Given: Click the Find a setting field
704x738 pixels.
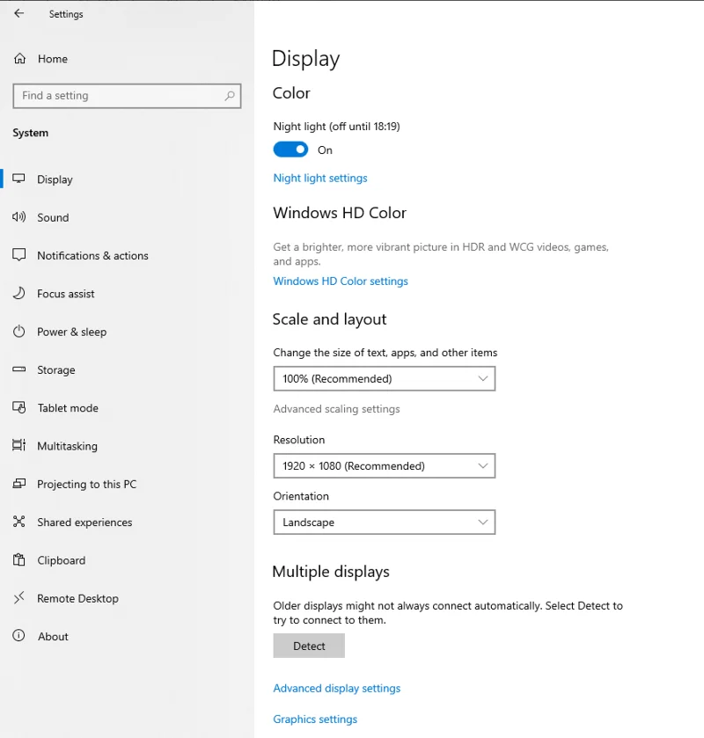Looking at the screenshot, I should 127,96.
